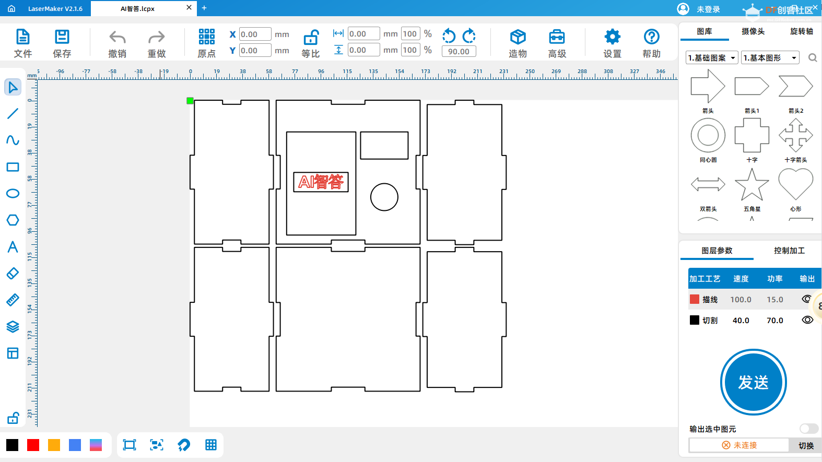Click the 切换 connection switch button

pyautogui.click(x=805, y=445)
